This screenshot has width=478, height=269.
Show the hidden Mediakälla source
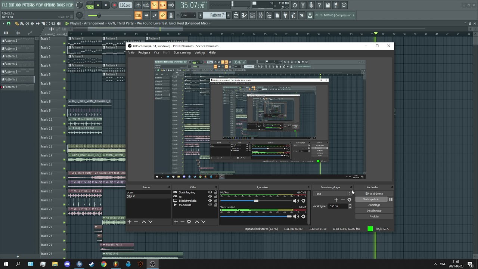[x=210, y=205]
